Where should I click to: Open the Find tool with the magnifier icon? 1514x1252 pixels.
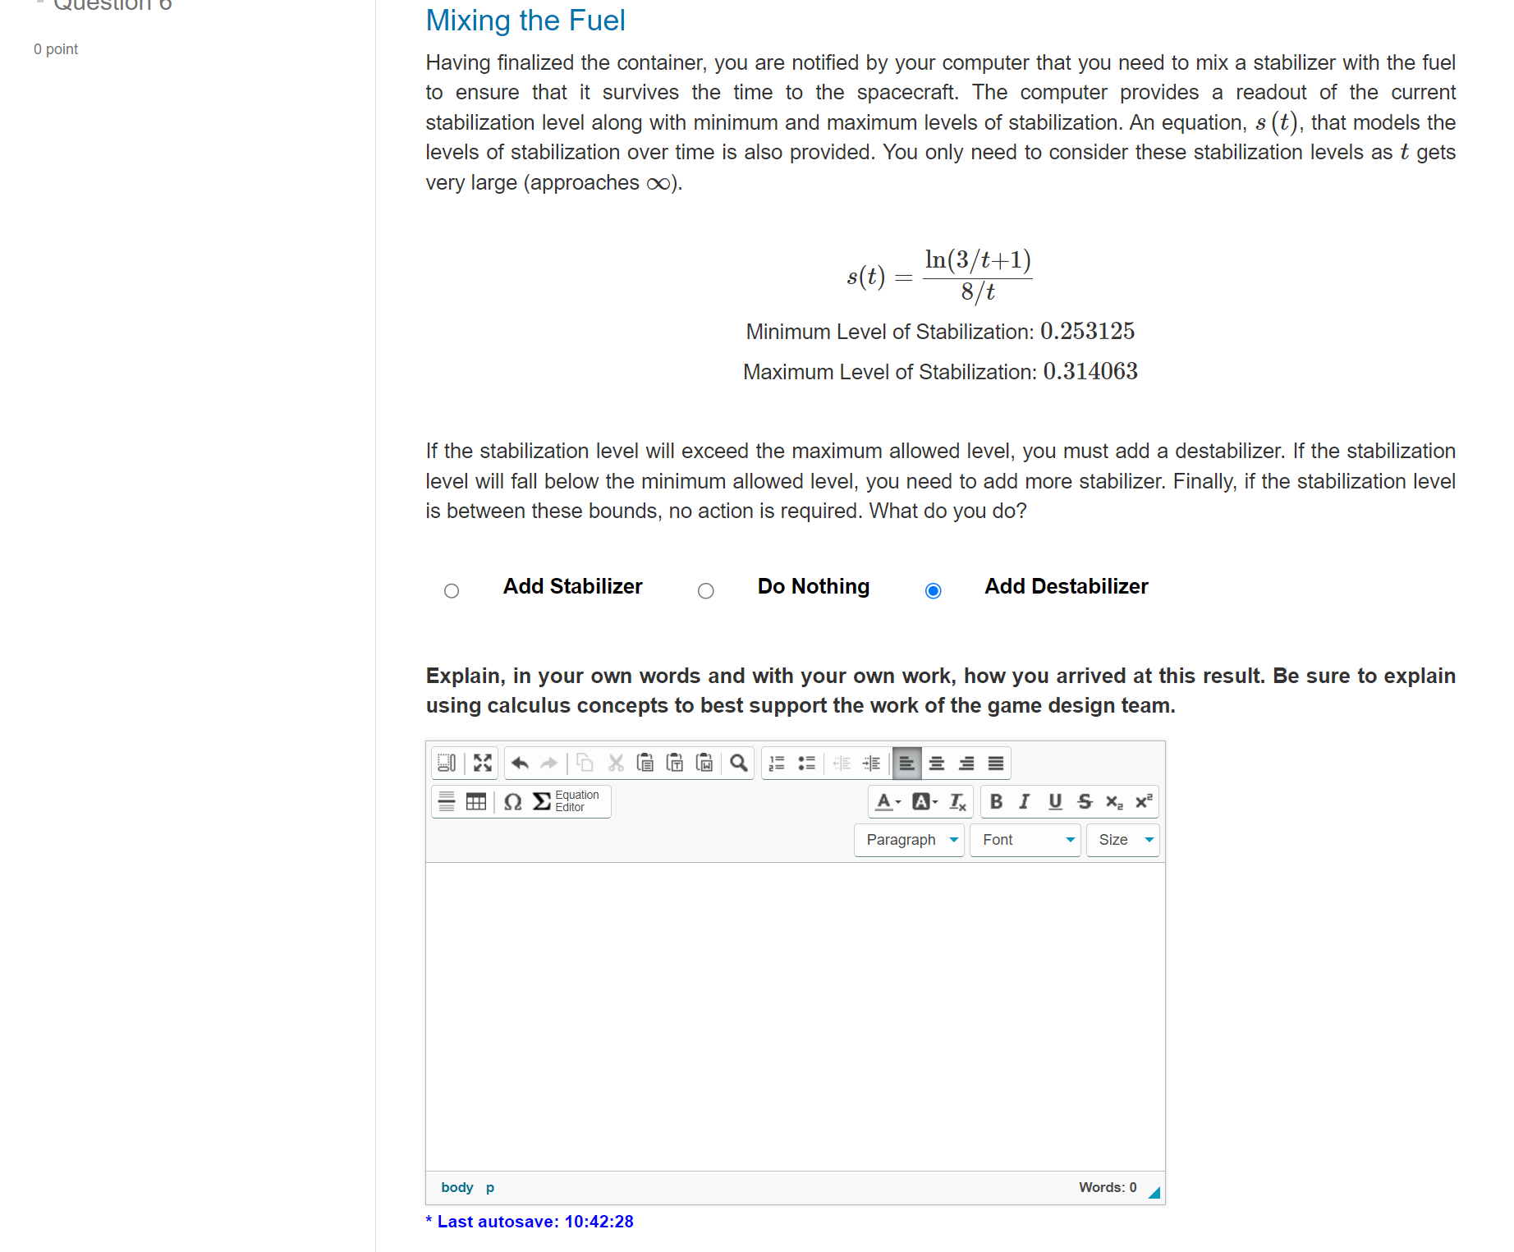737,763
